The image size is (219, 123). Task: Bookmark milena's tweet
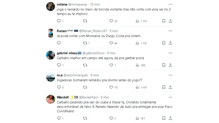(x=164, y=21)
